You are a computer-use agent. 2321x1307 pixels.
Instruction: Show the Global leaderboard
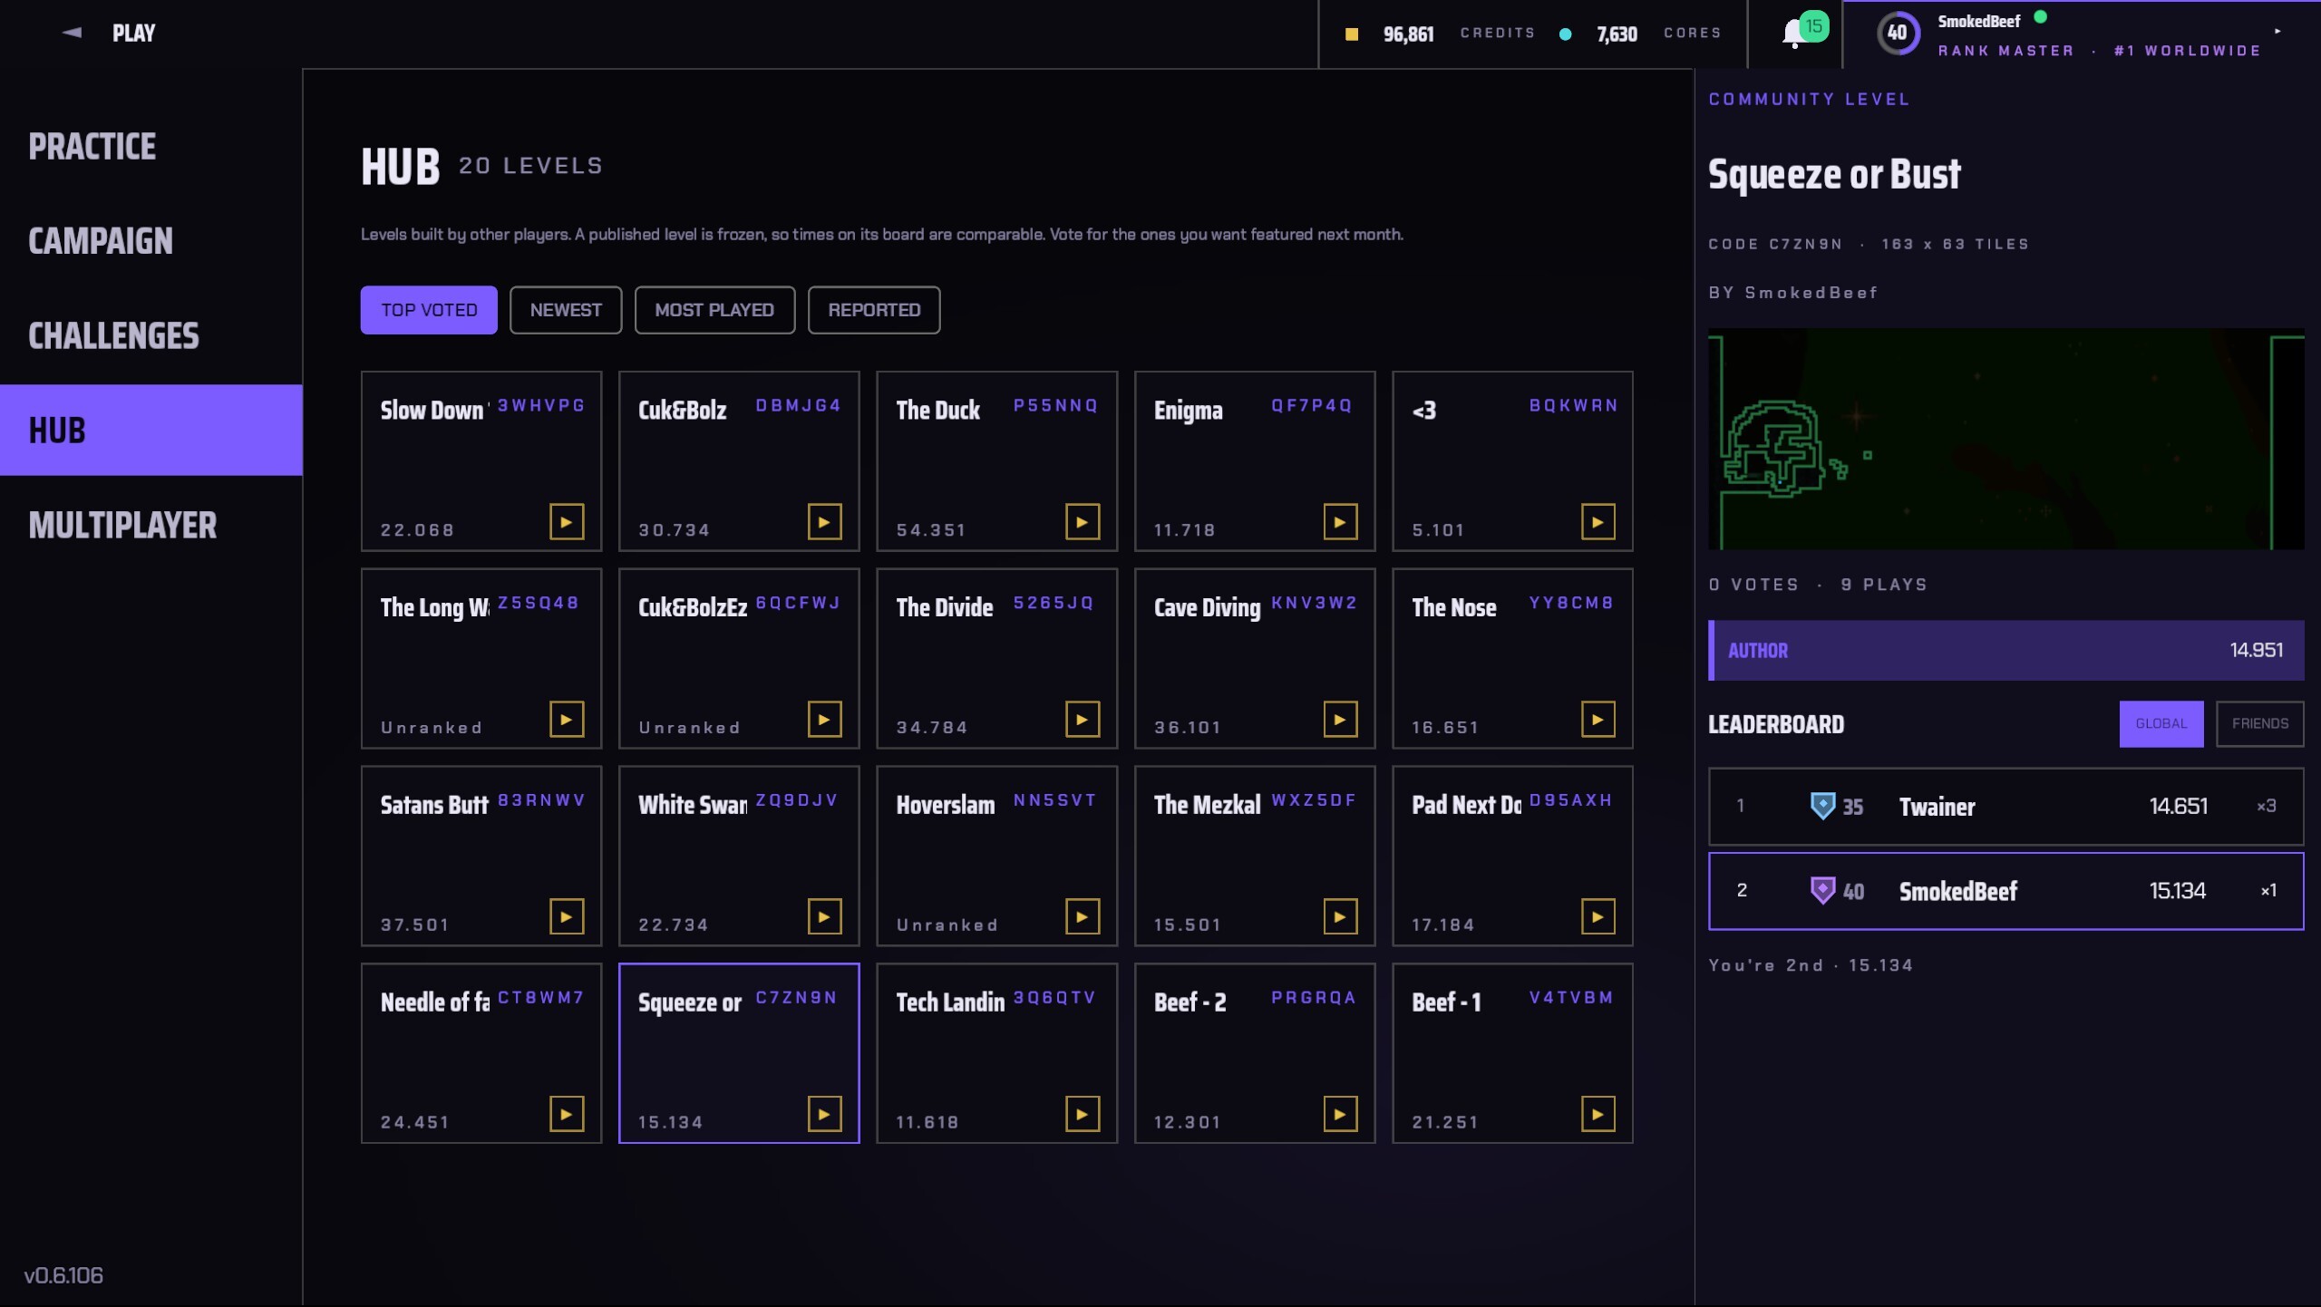[2161, 724]
